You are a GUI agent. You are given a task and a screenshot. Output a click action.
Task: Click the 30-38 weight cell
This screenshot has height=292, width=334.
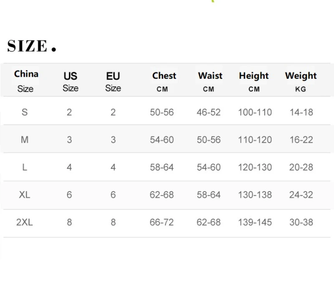click(301, 222)
